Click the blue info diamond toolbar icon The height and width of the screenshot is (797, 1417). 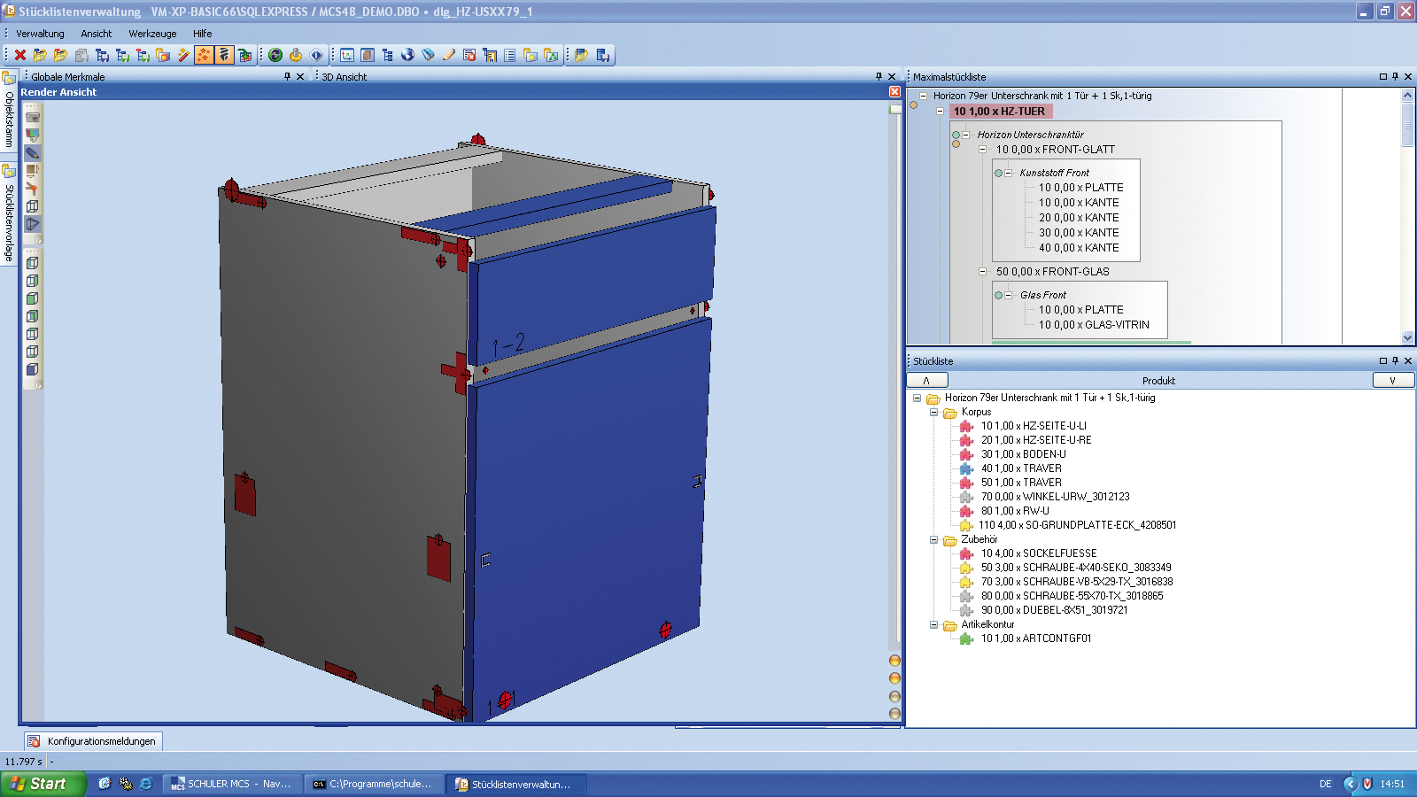point(316,55)
